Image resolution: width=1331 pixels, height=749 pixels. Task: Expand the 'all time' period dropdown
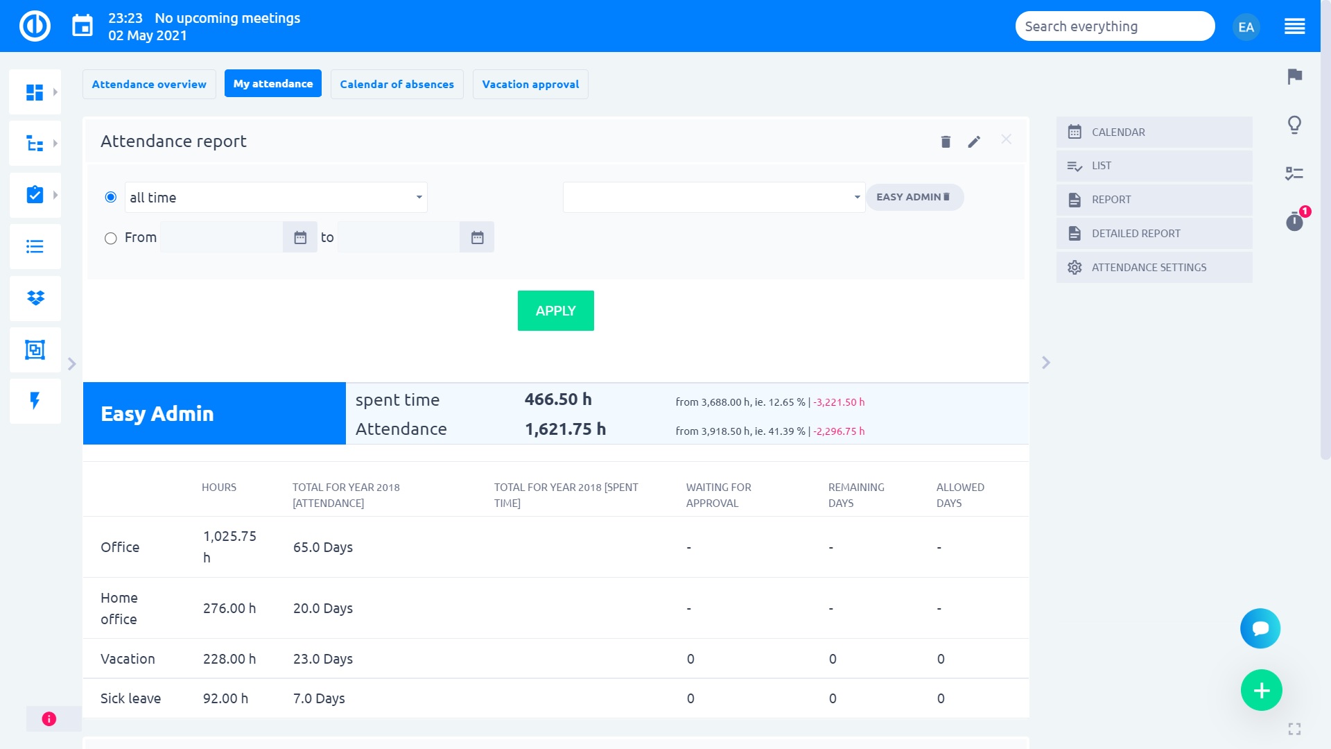coord(276,198)
